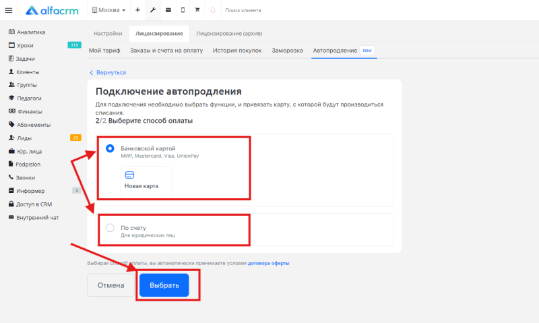Select the Банковской картой radio button
The width and height of the screenshot is (539, 323).
click(x=110, y=148)
